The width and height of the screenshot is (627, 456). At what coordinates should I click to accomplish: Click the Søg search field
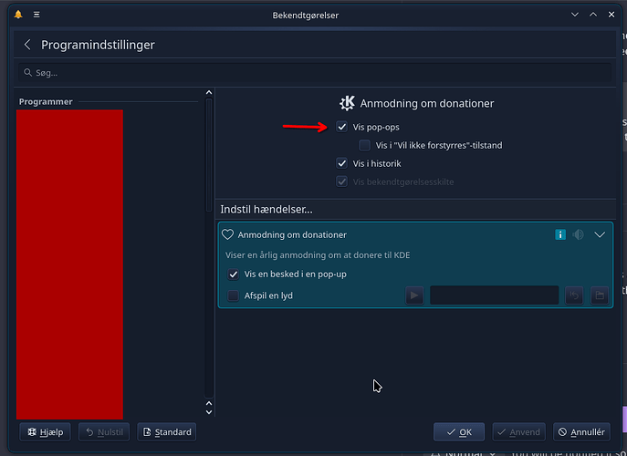coord(313,71)
